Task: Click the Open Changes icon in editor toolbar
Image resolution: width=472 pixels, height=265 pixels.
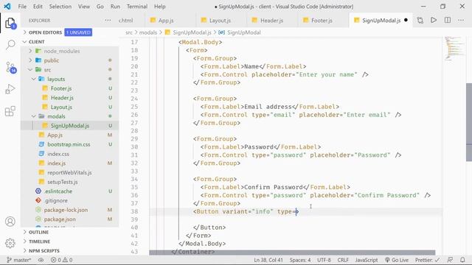Action: tap(420, 20)
